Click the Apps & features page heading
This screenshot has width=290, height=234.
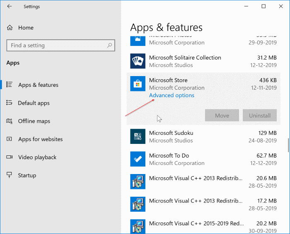click(x=166, y=28)
